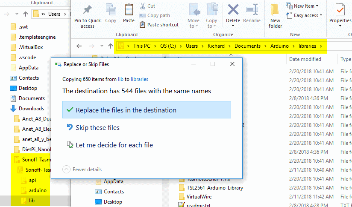Click Documents in the address bar path

247,46
